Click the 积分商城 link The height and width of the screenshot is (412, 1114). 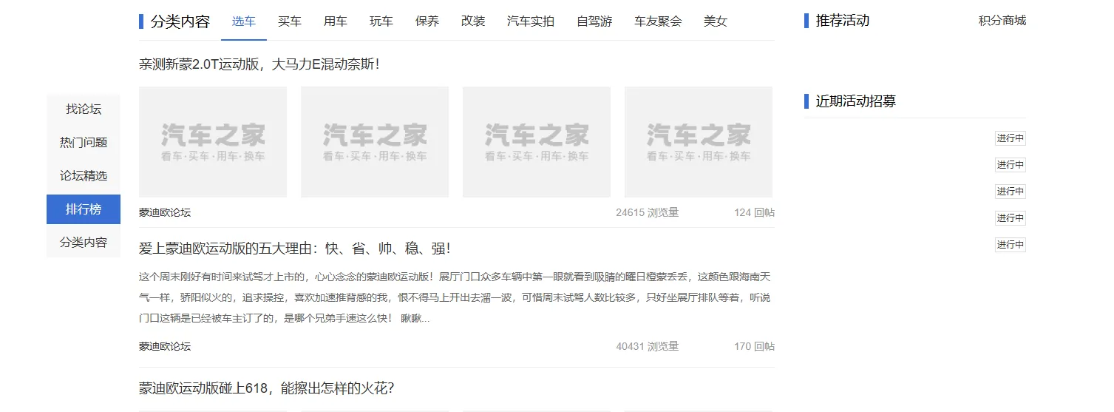pyautogui.click(x=1002, y=21)
